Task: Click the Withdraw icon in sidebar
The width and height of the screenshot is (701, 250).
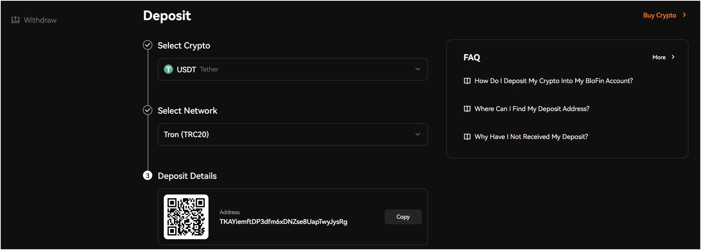Action: (15, 20)
